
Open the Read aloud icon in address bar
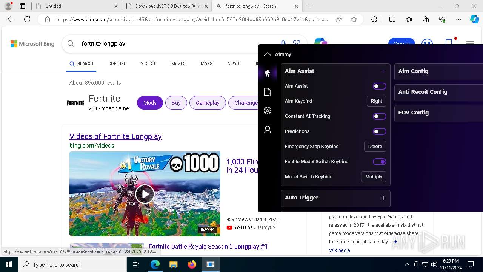point(339,19)
